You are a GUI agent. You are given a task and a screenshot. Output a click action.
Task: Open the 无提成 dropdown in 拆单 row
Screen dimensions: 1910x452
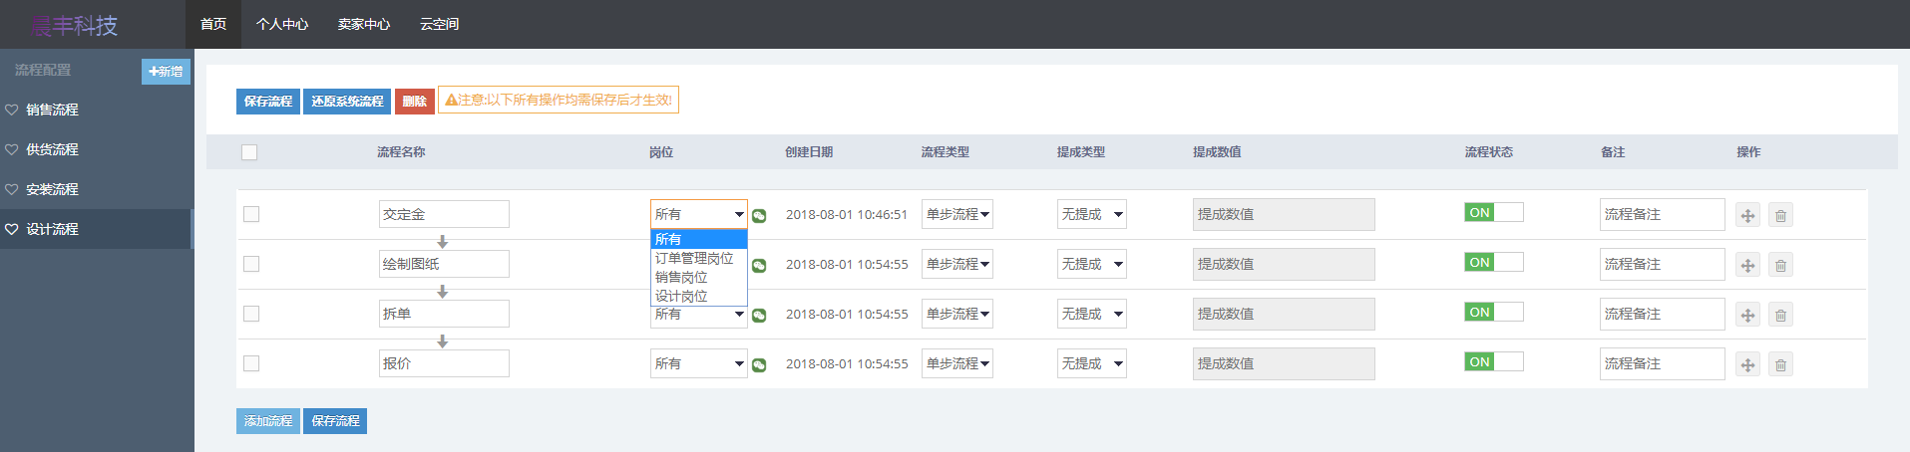pos(1092,314)
